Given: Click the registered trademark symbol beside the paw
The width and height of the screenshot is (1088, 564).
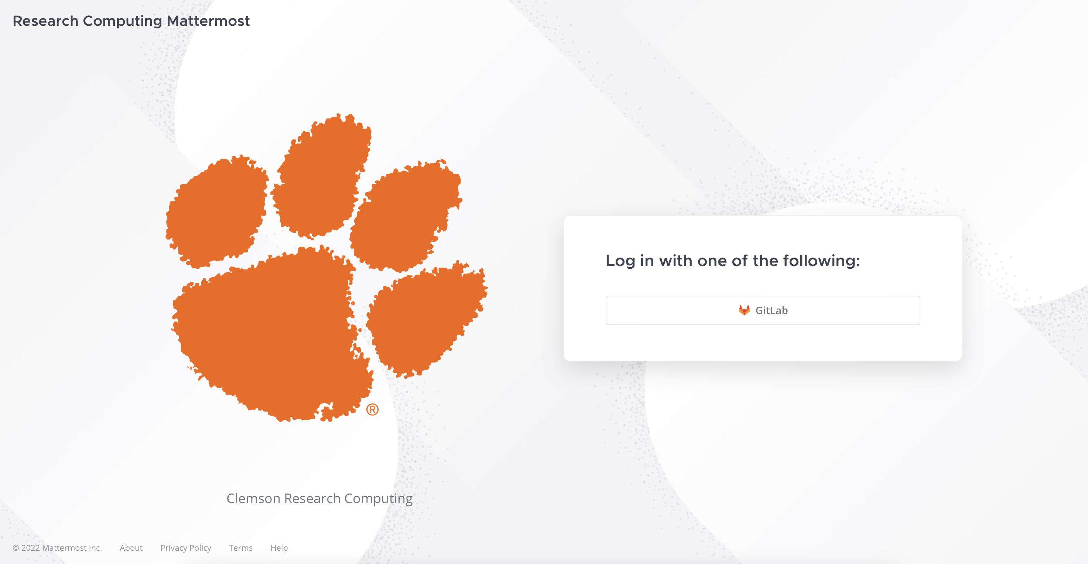Looking at the screenshot, I should 372,409.
